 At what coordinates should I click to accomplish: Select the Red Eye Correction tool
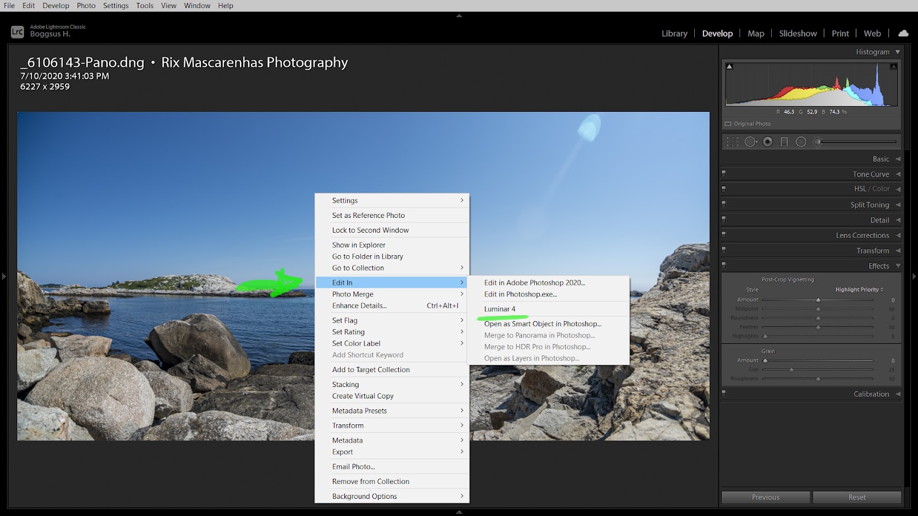tap(768, 142)
